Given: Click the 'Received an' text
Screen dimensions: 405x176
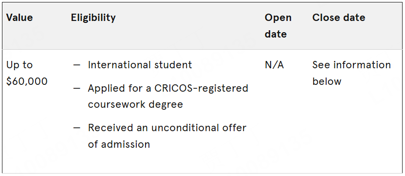Looking at the screenshot, I should click(117, 128).
